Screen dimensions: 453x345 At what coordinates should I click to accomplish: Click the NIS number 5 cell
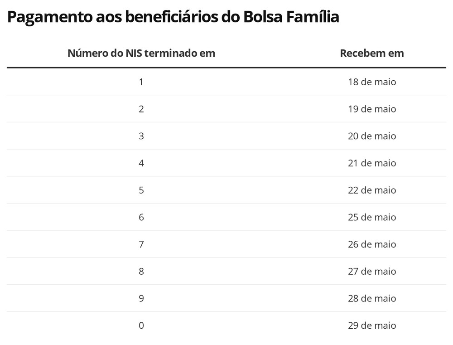click(141, 190)
